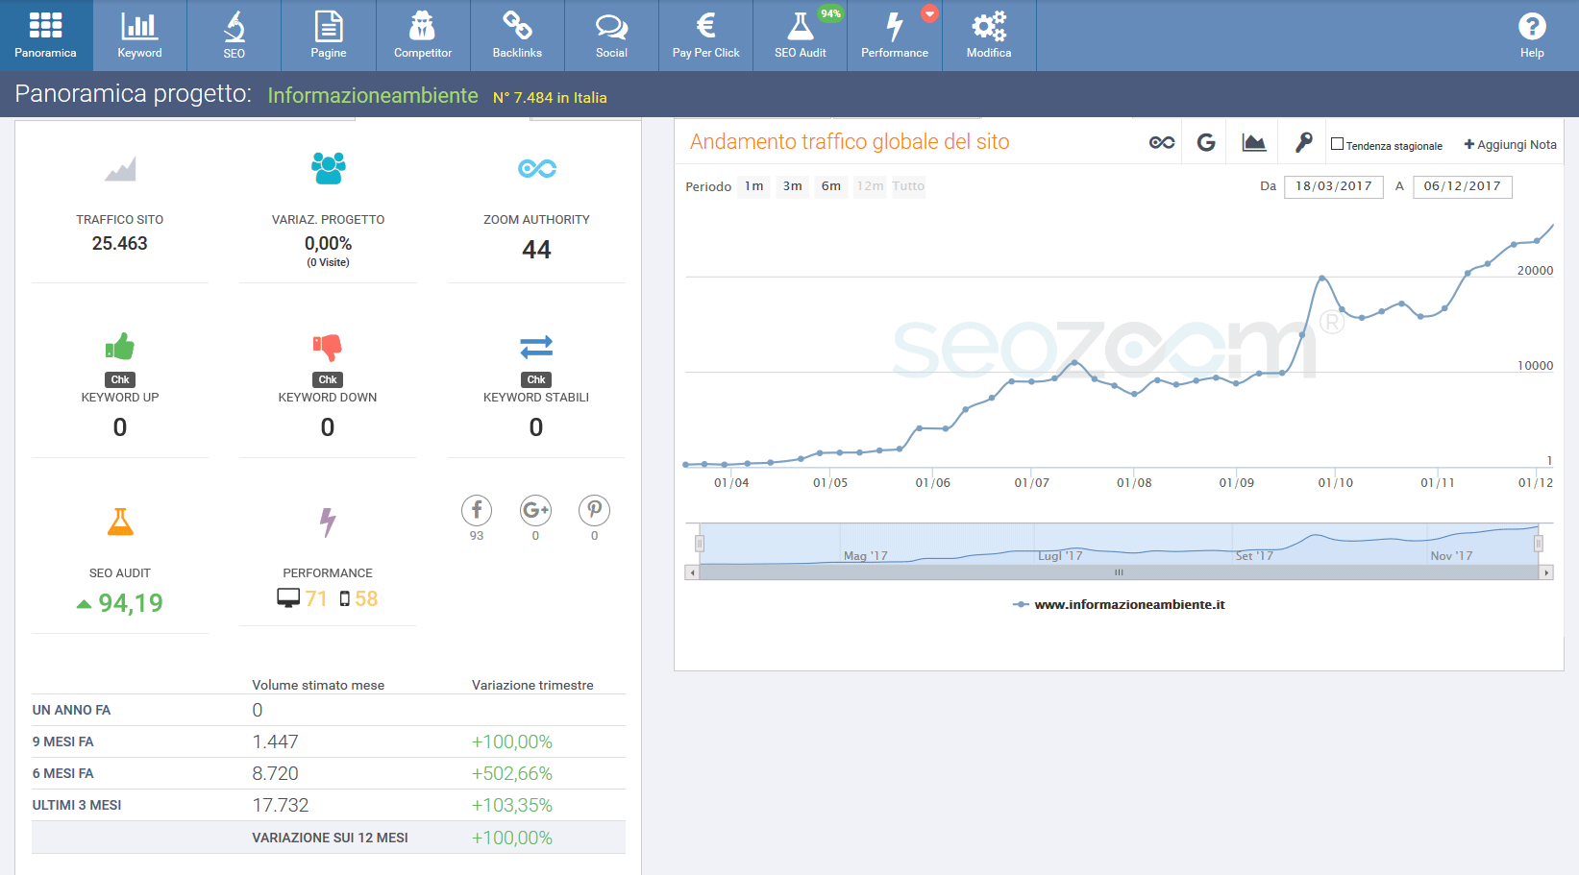Click the navigator scrollbar thumb grip
The width and height of the screenshot is (1579, 875).
click(1119, 572)
